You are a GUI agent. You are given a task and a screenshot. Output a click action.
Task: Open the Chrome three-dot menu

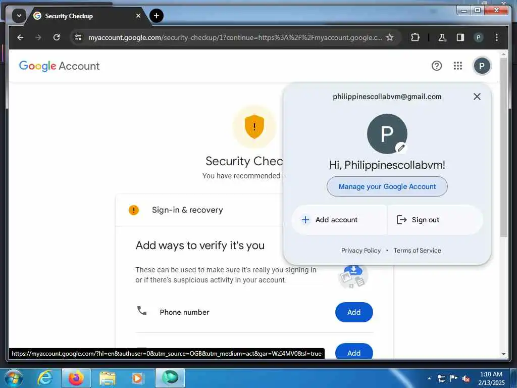[x=497, y=37]
